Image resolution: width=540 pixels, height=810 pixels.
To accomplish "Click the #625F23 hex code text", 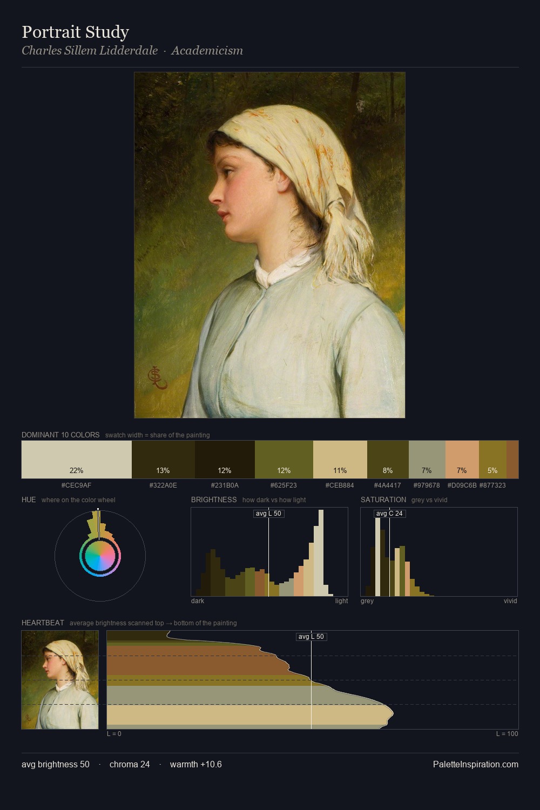I will (x=284, y=485).
